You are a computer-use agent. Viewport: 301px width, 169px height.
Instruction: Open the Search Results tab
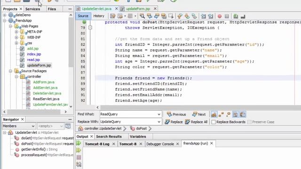[x=109, y=137]
